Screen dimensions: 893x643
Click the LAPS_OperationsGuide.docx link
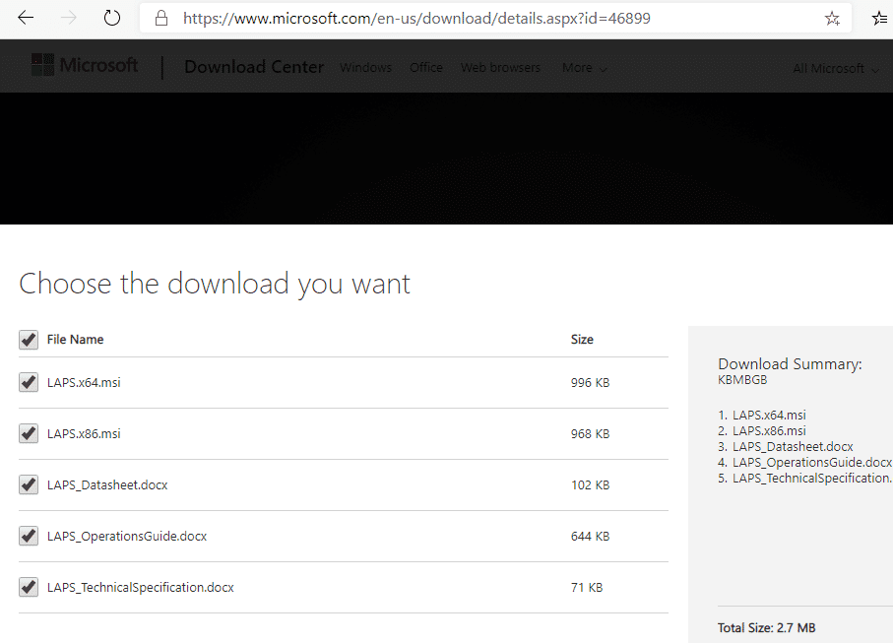[x=128, y=536]
